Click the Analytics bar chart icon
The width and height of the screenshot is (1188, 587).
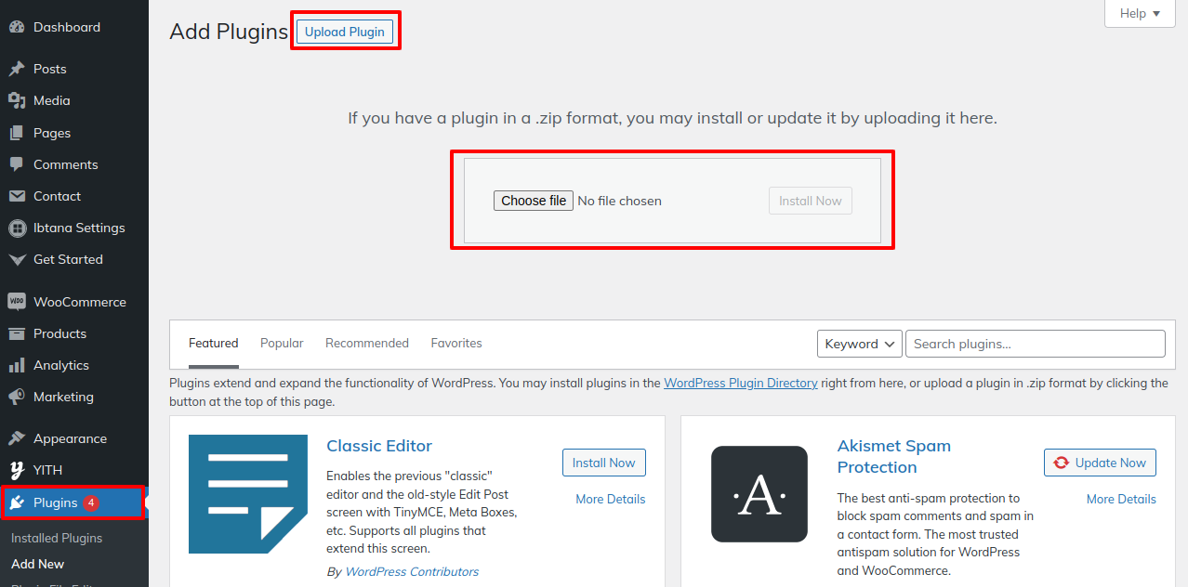coord(17,365)
